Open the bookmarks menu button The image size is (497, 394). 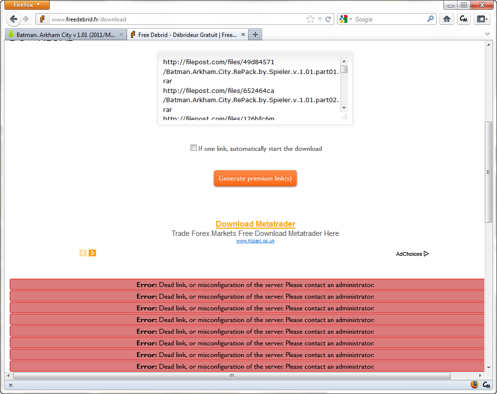point(482,19)
